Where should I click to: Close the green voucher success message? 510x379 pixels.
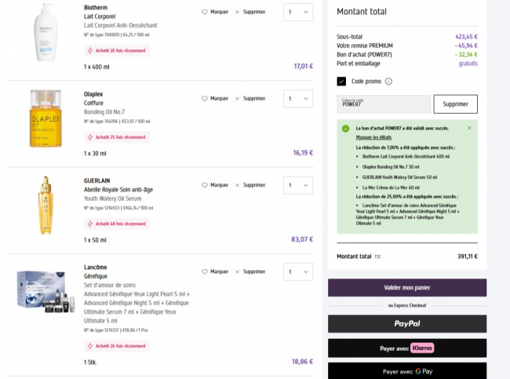tap(469, 128)
